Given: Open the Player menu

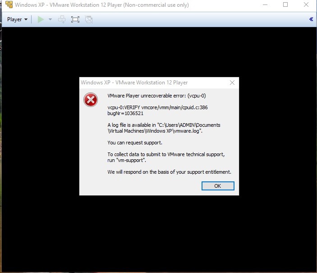Looking at the screenshot, I should tap(17, 19).
